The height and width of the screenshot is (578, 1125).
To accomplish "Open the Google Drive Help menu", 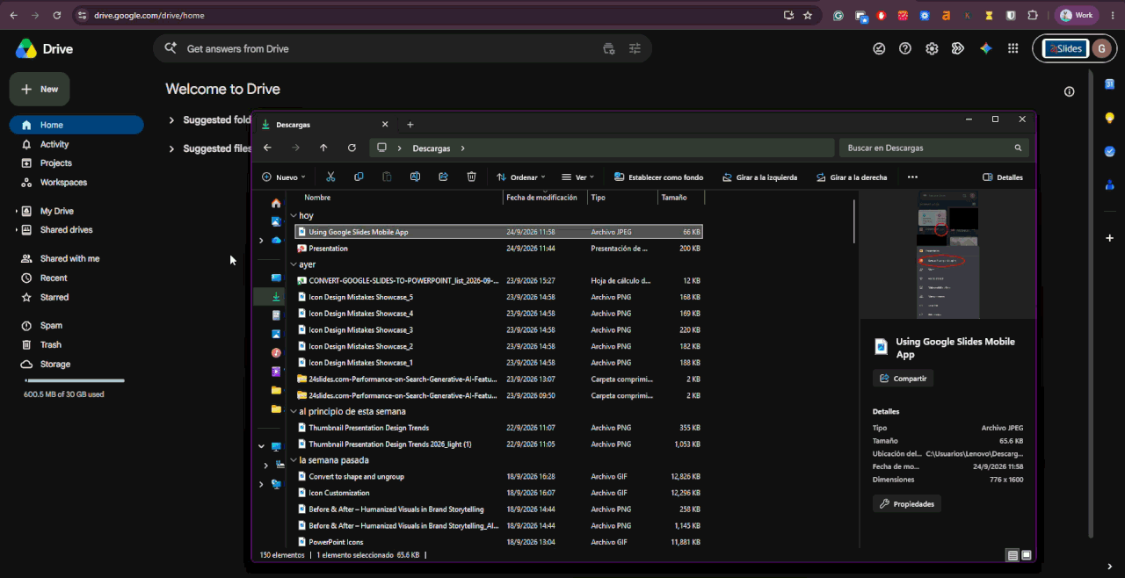I will coord(905,49).
